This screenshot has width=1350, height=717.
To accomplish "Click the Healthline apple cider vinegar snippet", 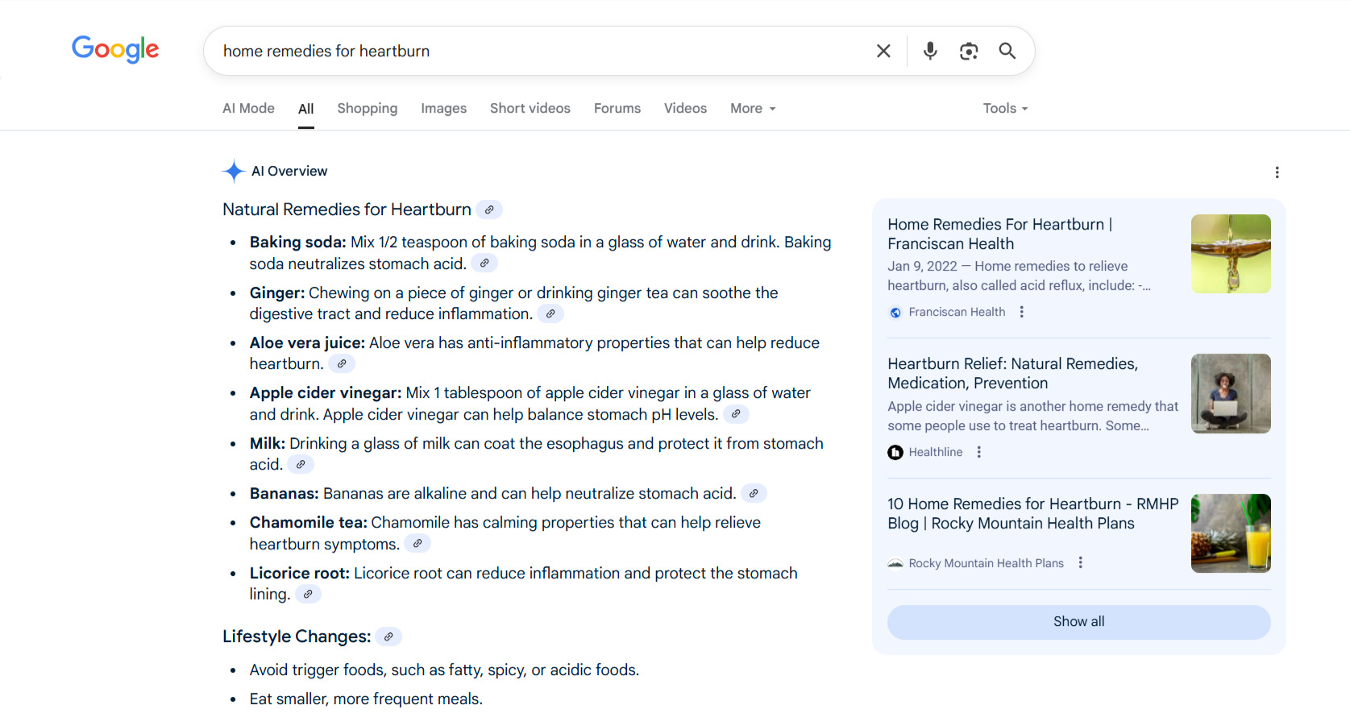I will 1032,416.
